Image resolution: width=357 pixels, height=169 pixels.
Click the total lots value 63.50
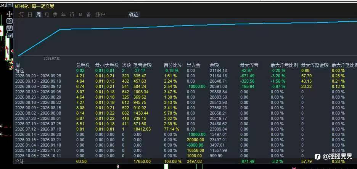(x=81, y=161)
